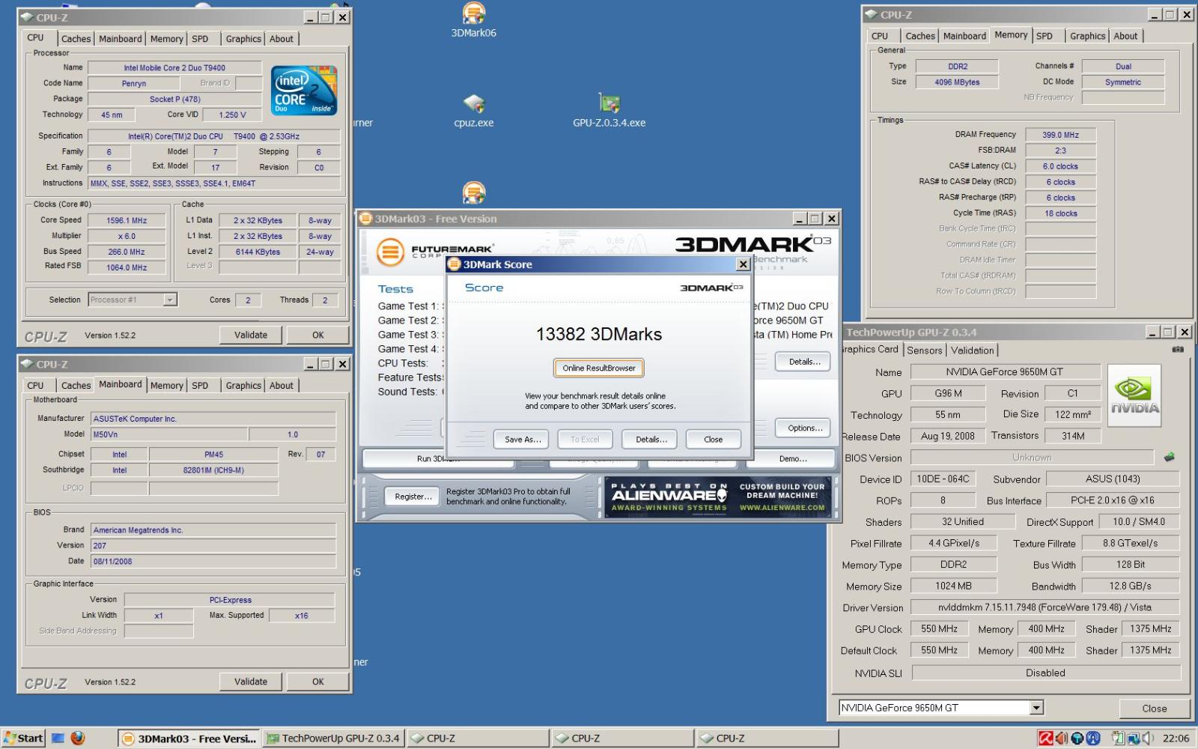Click the orange icon in 3DMark03 title bar
Viewport: 1198px width, 749px height.
point(365,219)
